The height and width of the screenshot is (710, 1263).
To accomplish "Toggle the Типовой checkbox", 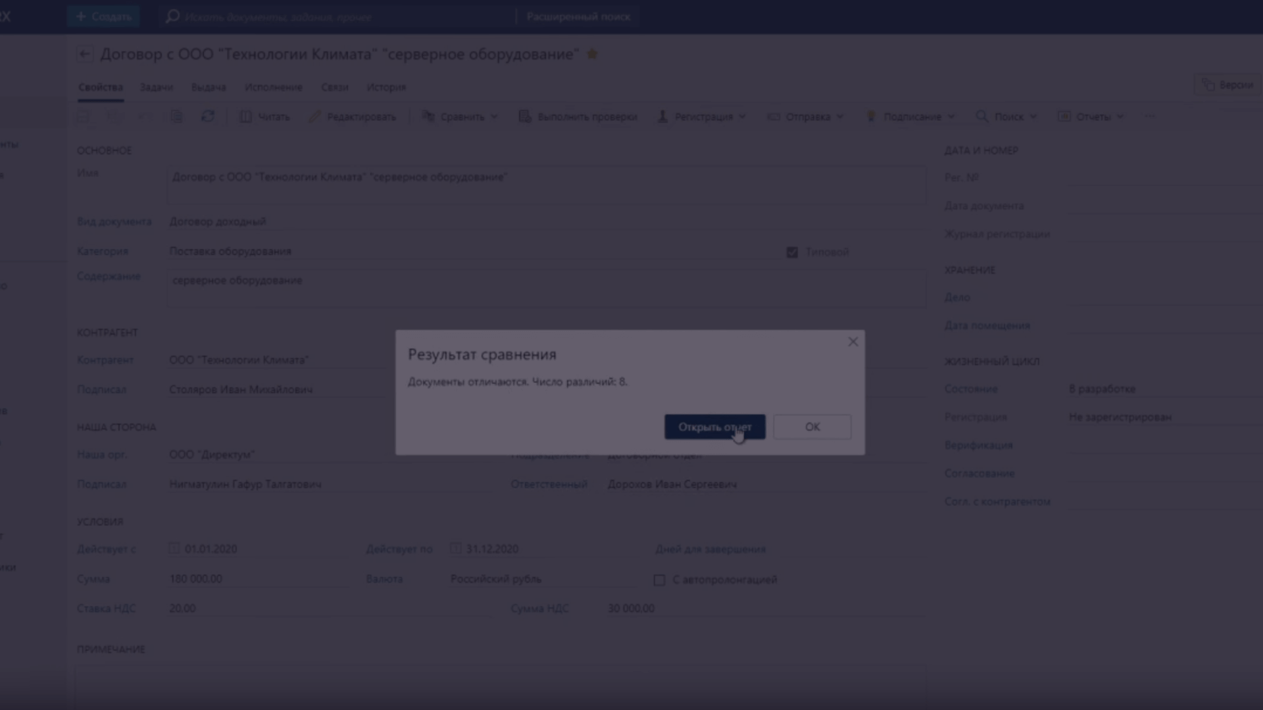I will pos(792,252).
